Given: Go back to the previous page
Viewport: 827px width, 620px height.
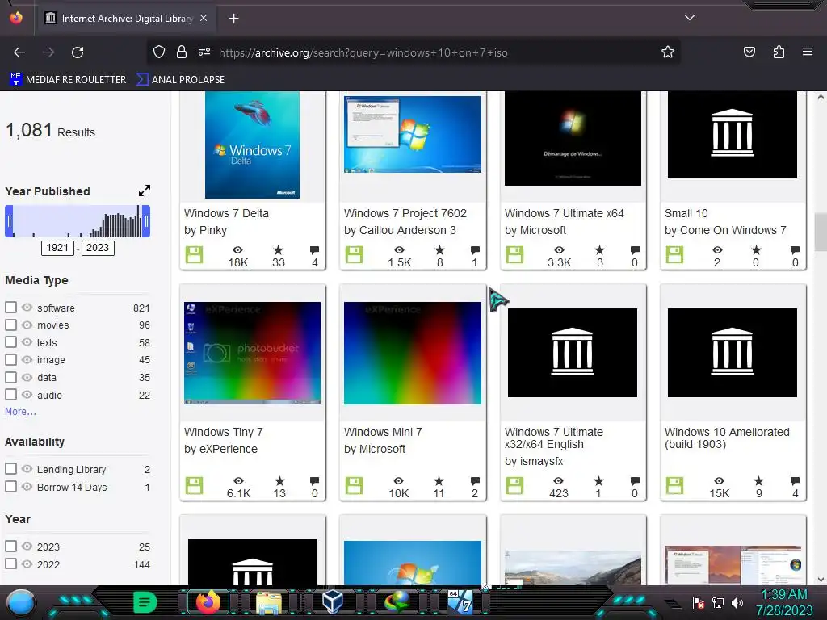Looking at the screenshot, I should pos(19,52).
